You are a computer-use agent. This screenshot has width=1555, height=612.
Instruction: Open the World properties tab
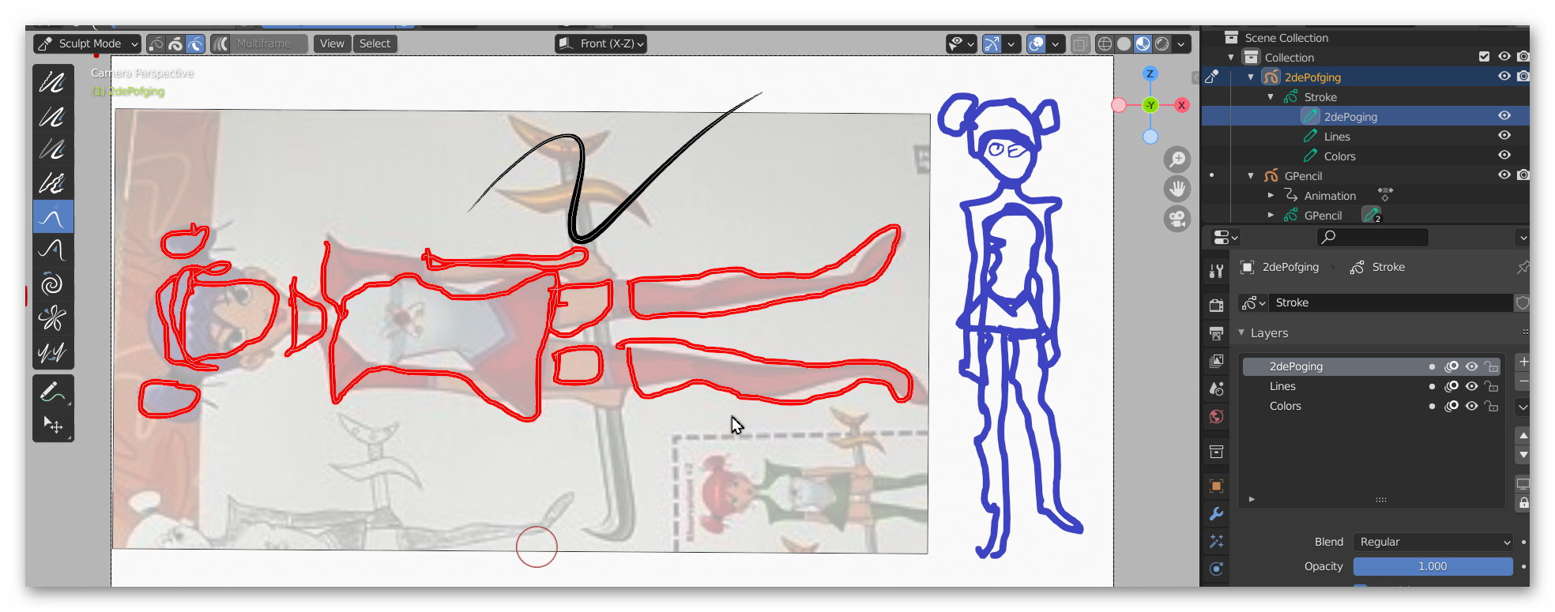click(x=1216, y=416)
